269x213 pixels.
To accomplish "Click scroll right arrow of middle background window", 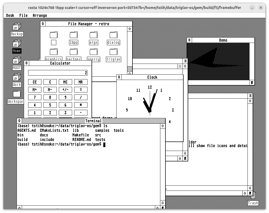I will [180, 159].
